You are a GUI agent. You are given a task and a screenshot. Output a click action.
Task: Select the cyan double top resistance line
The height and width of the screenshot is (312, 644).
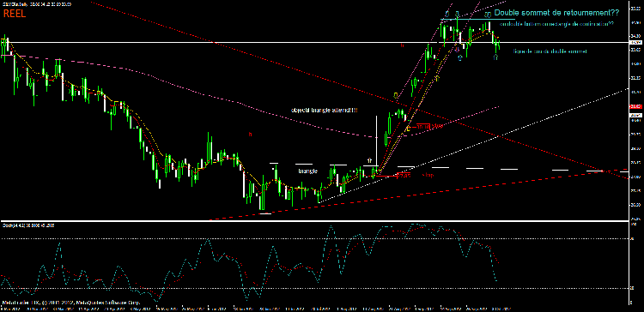tap(477, 19)
